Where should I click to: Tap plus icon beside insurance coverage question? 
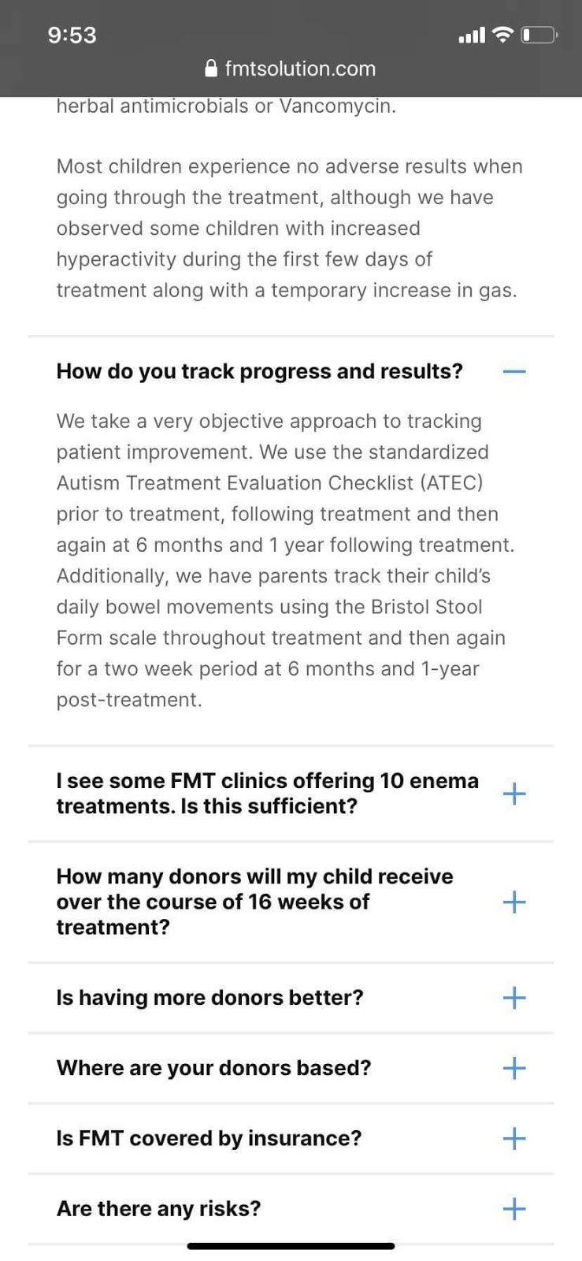click(x=513, y=1138)
